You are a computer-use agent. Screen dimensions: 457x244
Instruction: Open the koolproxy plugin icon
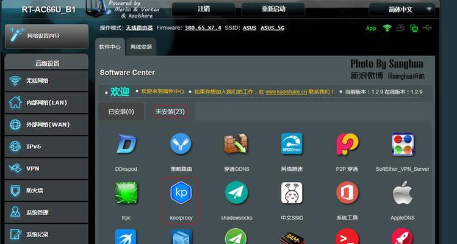click(181, 193)
